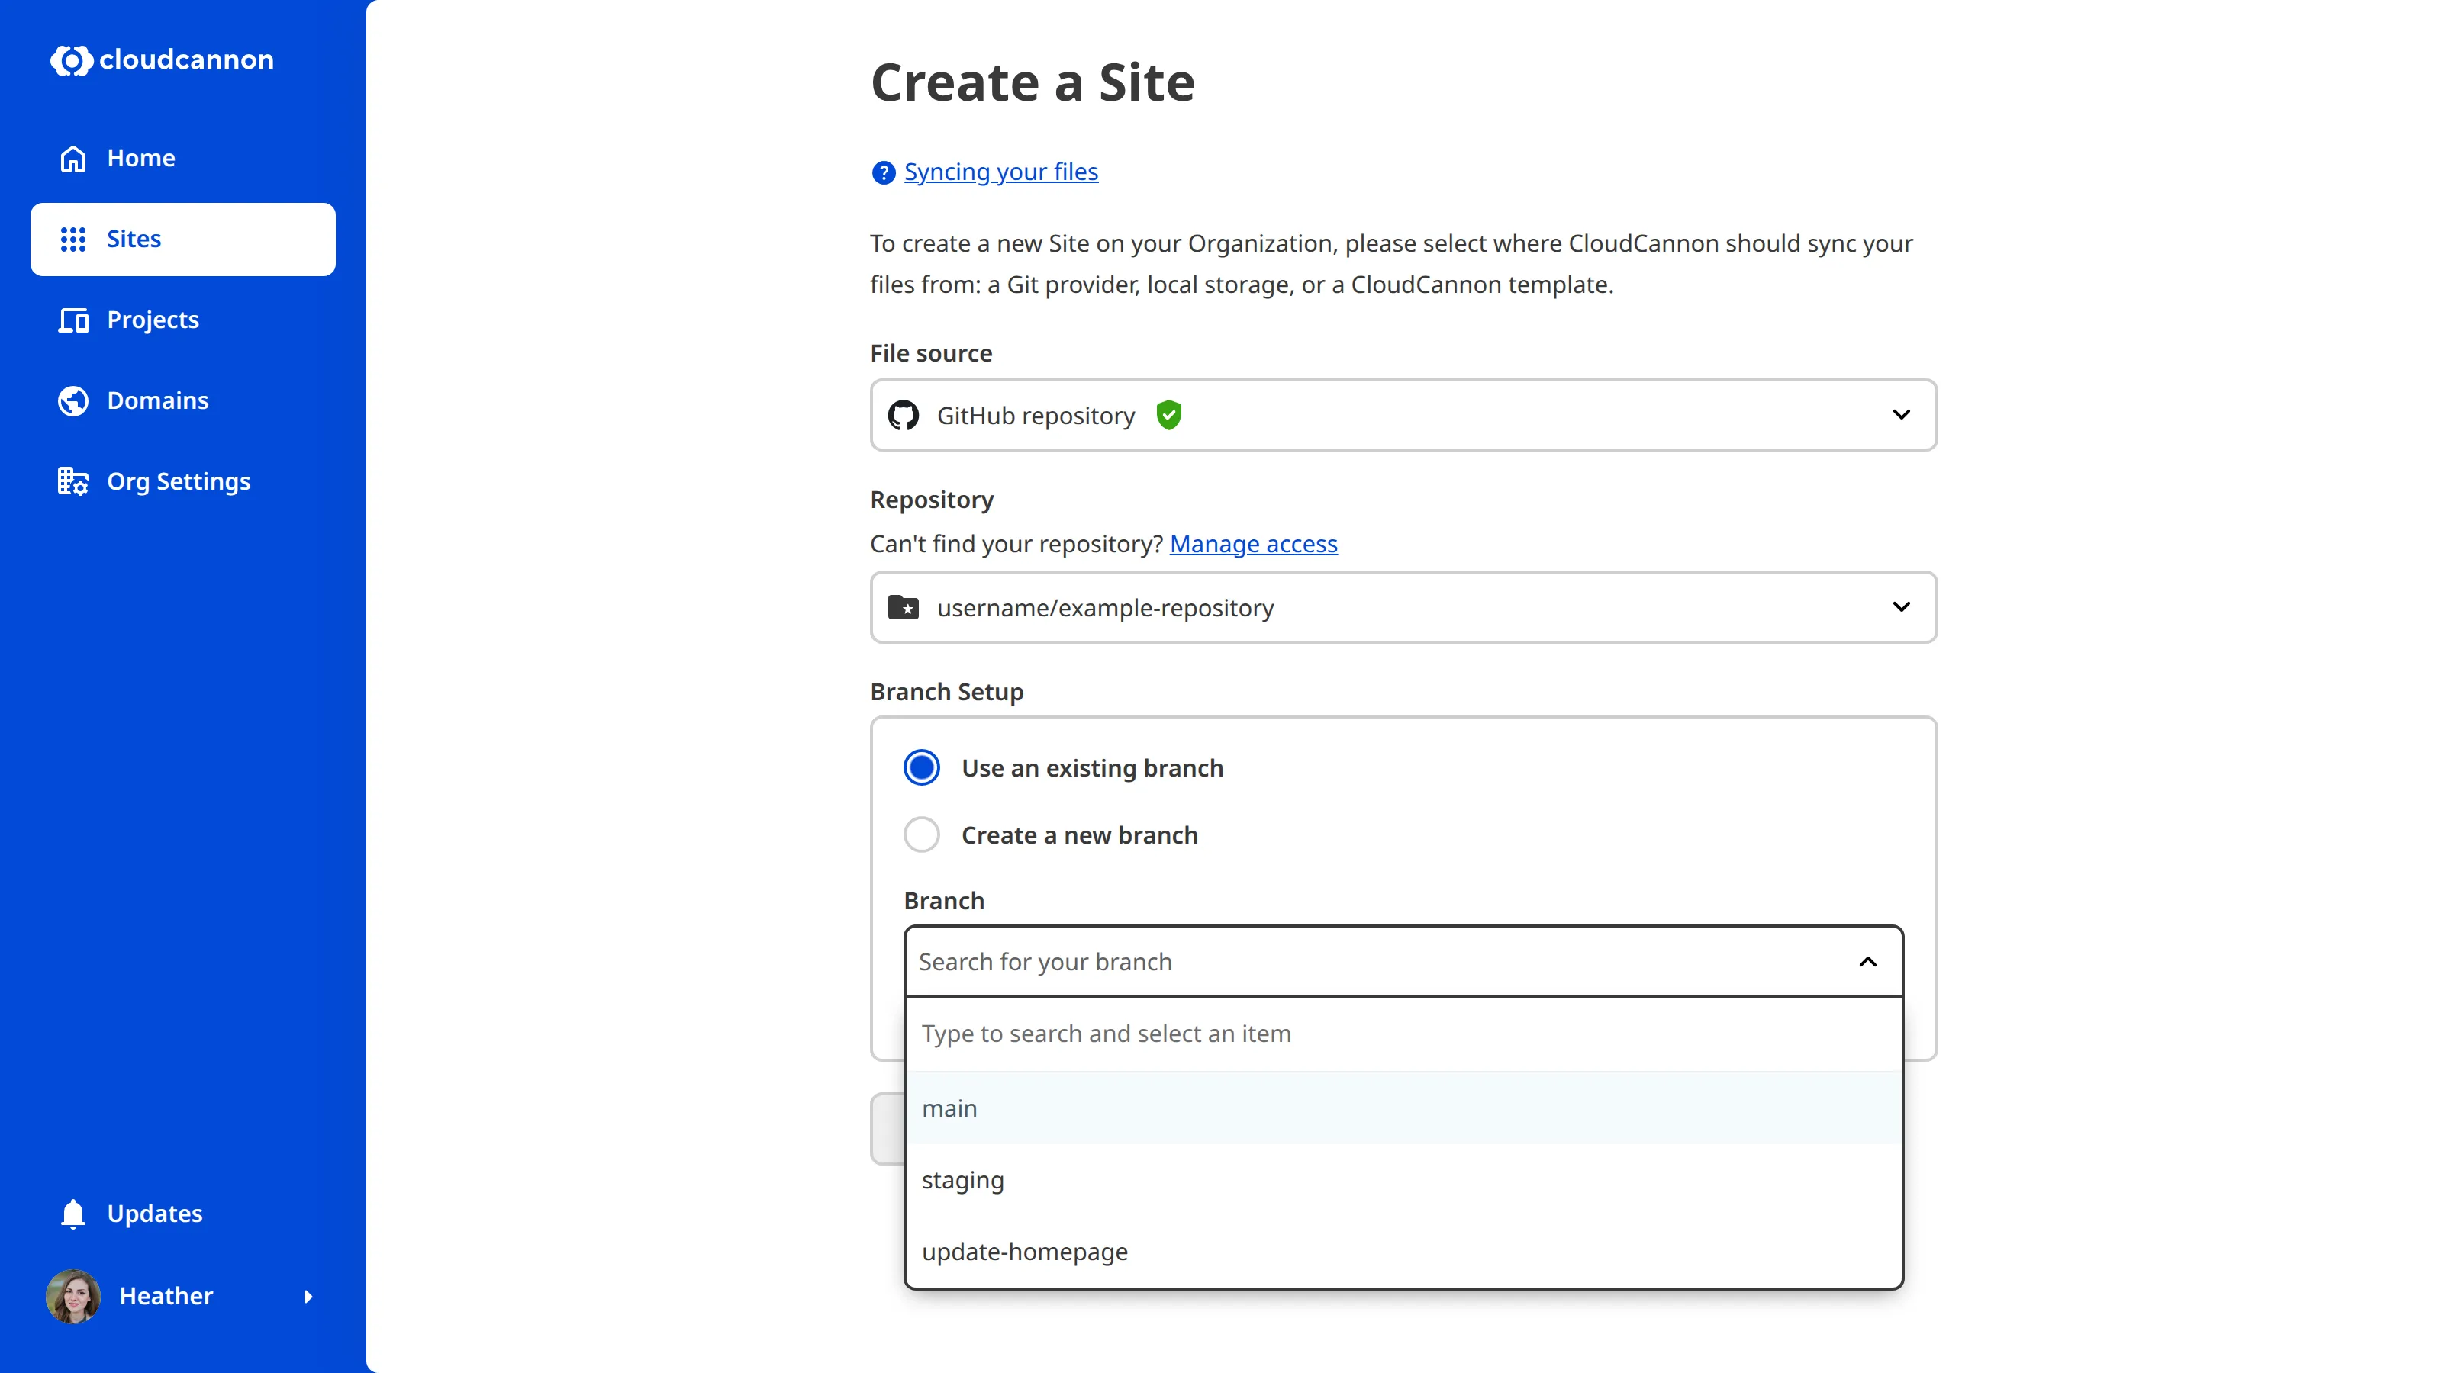Click the GitHub icon in File source
Screen dimensions: 2442x1373
tap(903, 414)
